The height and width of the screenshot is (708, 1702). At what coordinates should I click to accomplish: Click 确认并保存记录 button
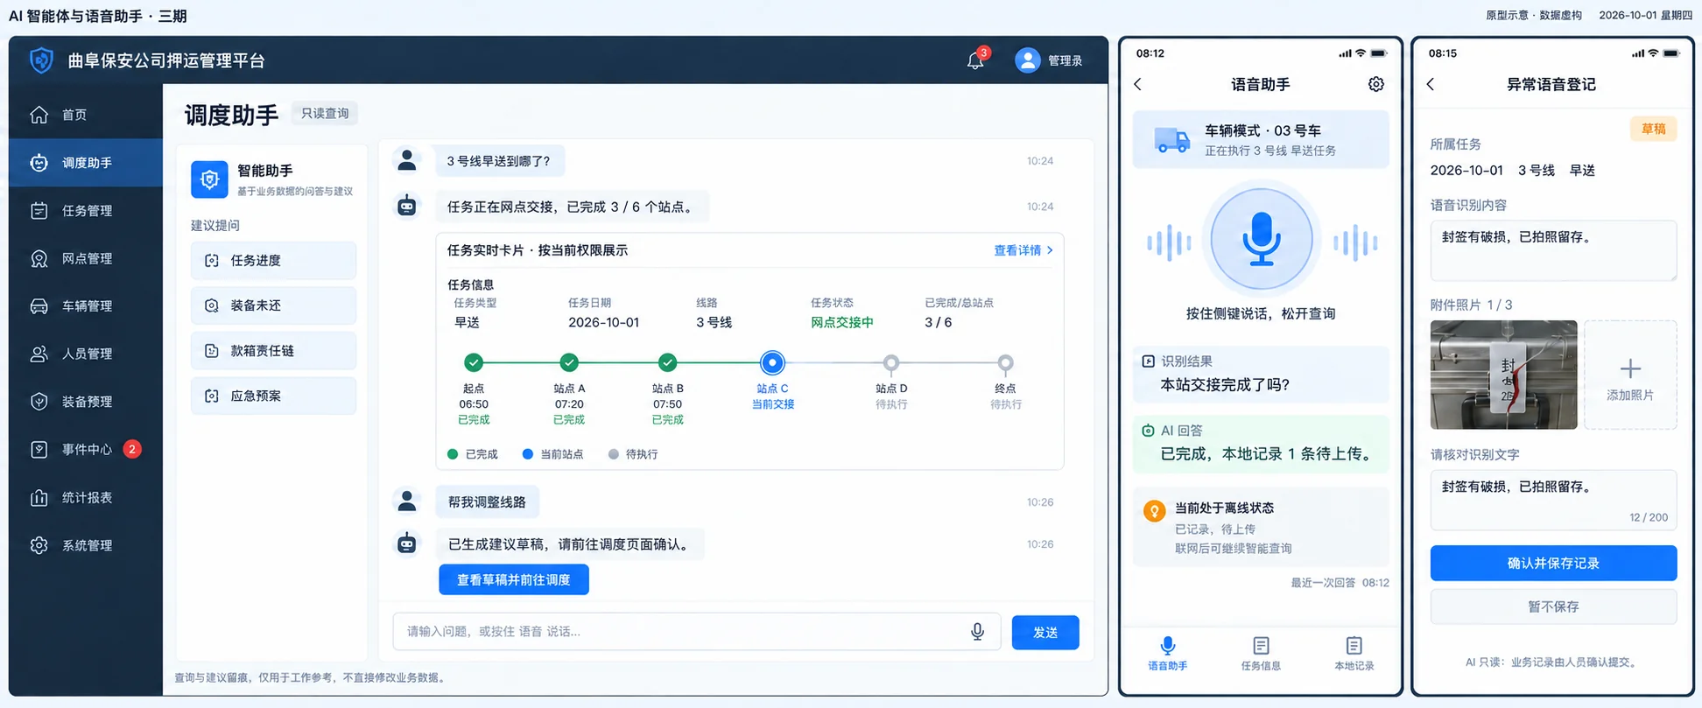(x=1553, y=563)
